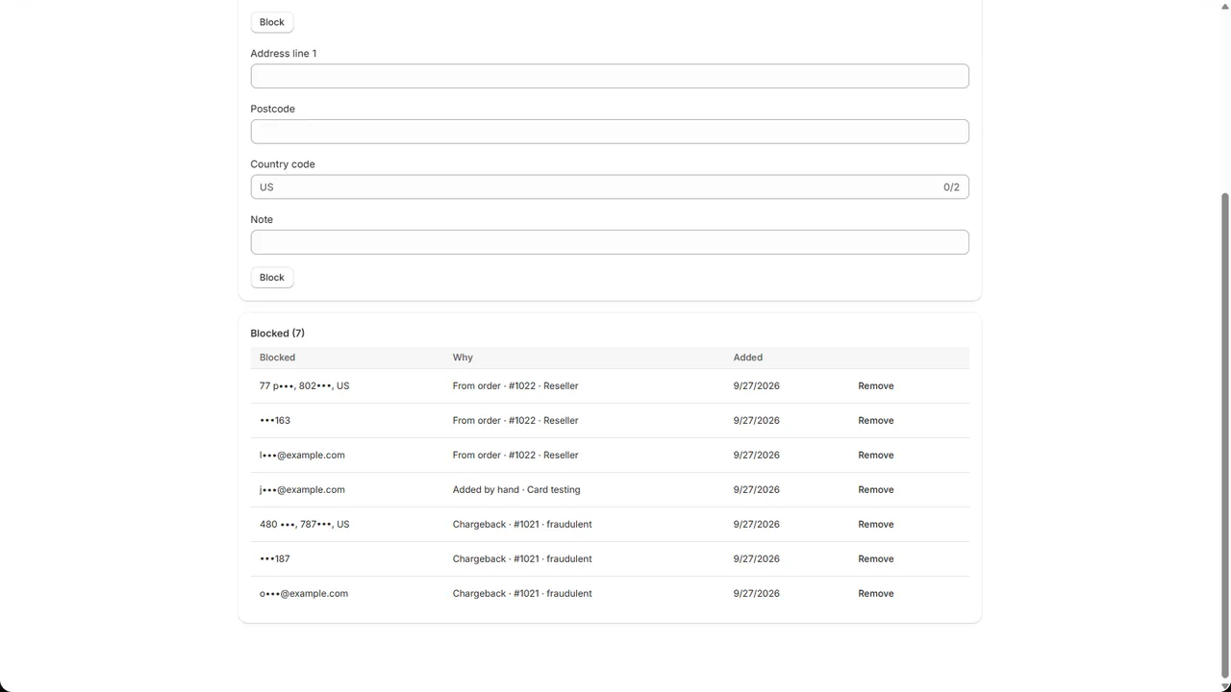Click the o•••@example.com cell

304,594
